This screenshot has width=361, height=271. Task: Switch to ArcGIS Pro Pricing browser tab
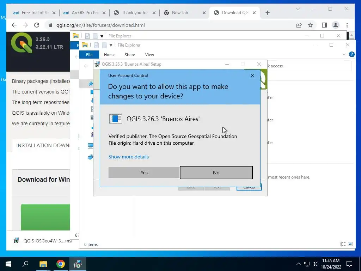84,13
